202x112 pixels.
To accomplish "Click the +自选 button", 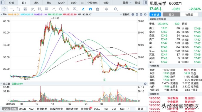I will point(155,15).
